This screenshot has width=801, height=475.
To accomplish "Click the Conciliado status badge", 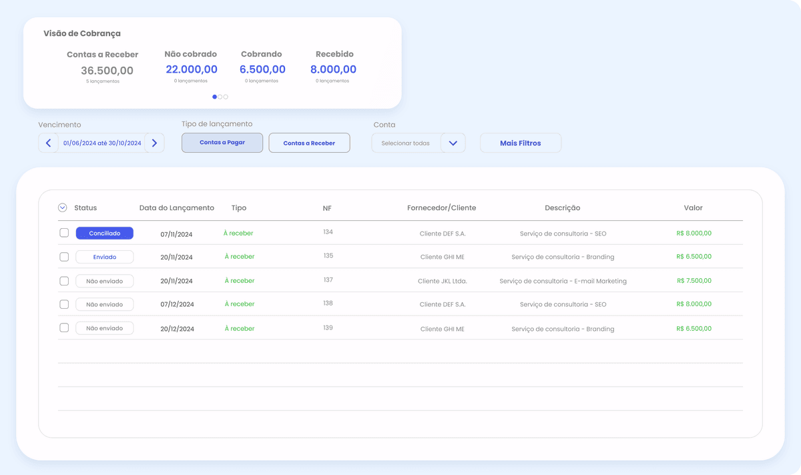I will 104,233.
